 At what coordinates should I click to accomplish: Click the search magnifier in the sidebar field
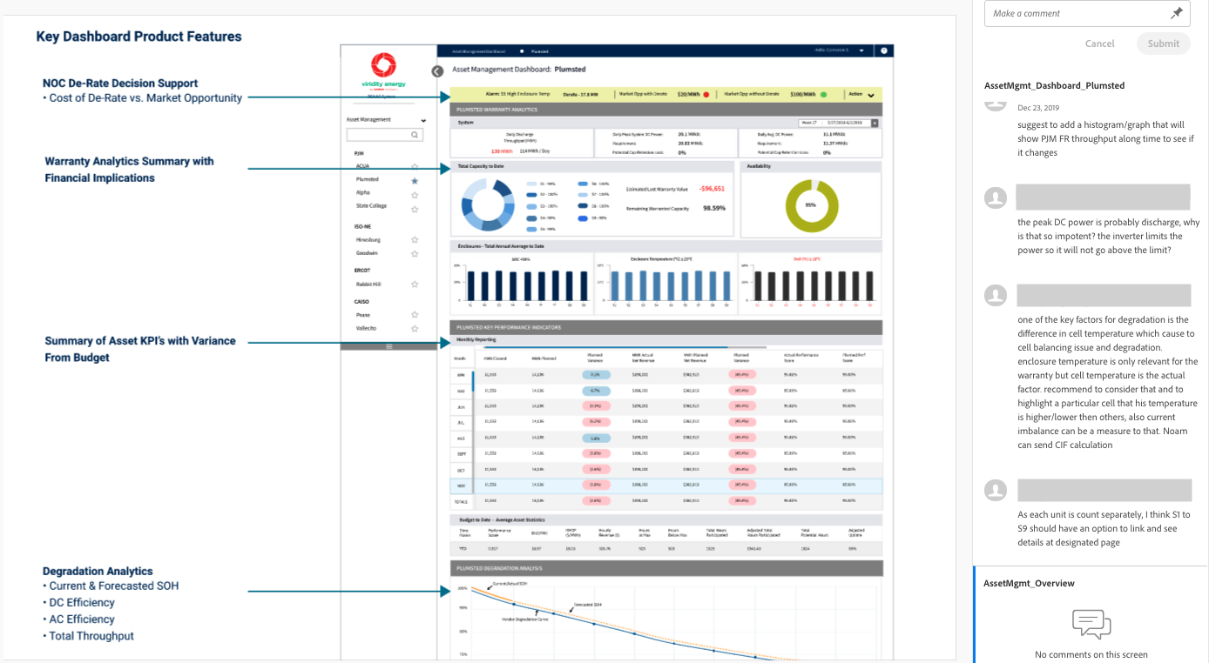pos(415,135)
